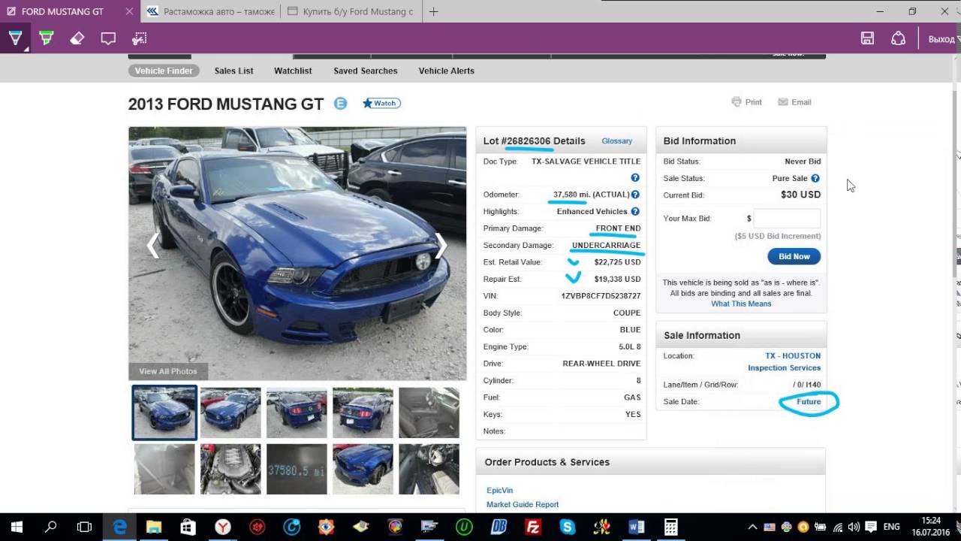This screenshot has height=541, width=961.
Task: Email the lot details
Action: tap(794, 102)
